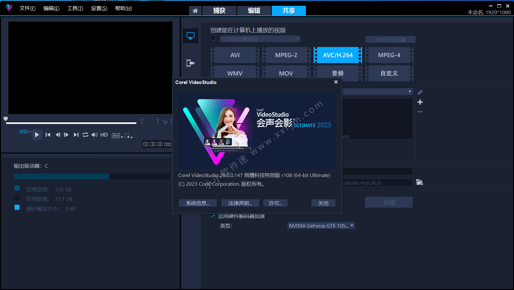Screen dimensions: 514x290
Task: Switch to the 编辑 (Edit) tab
Action: coord(254,11)
